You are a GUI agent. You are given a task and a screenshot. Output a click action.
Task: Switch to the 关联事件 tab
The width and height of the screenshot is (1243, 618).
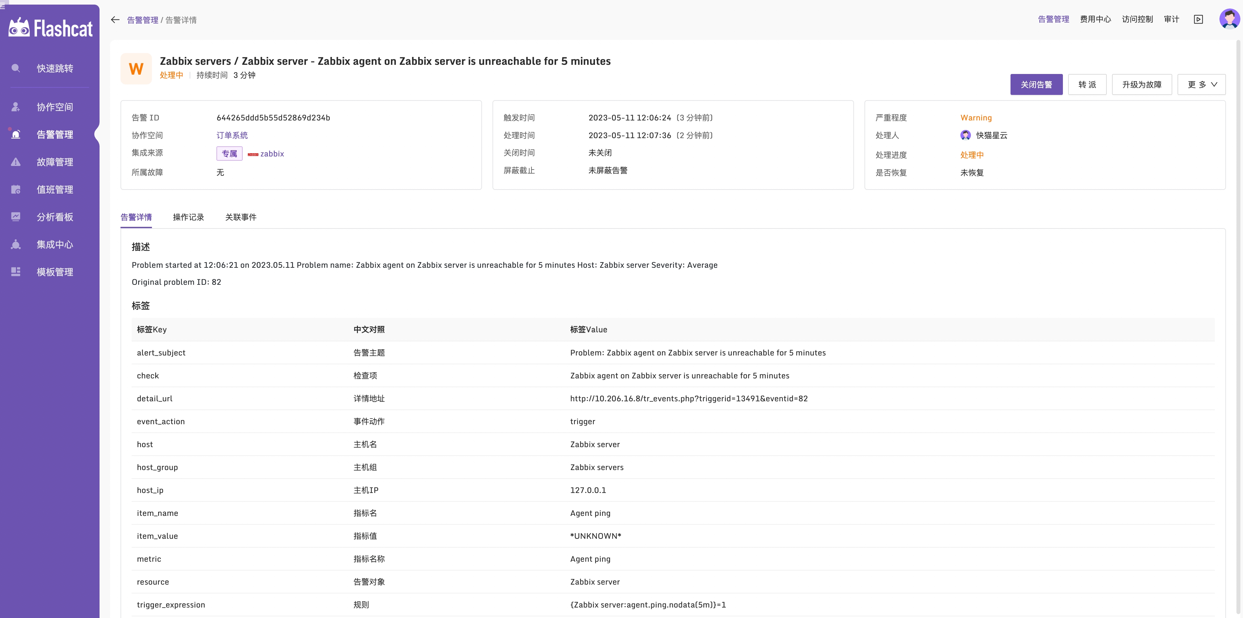(241, 217)
